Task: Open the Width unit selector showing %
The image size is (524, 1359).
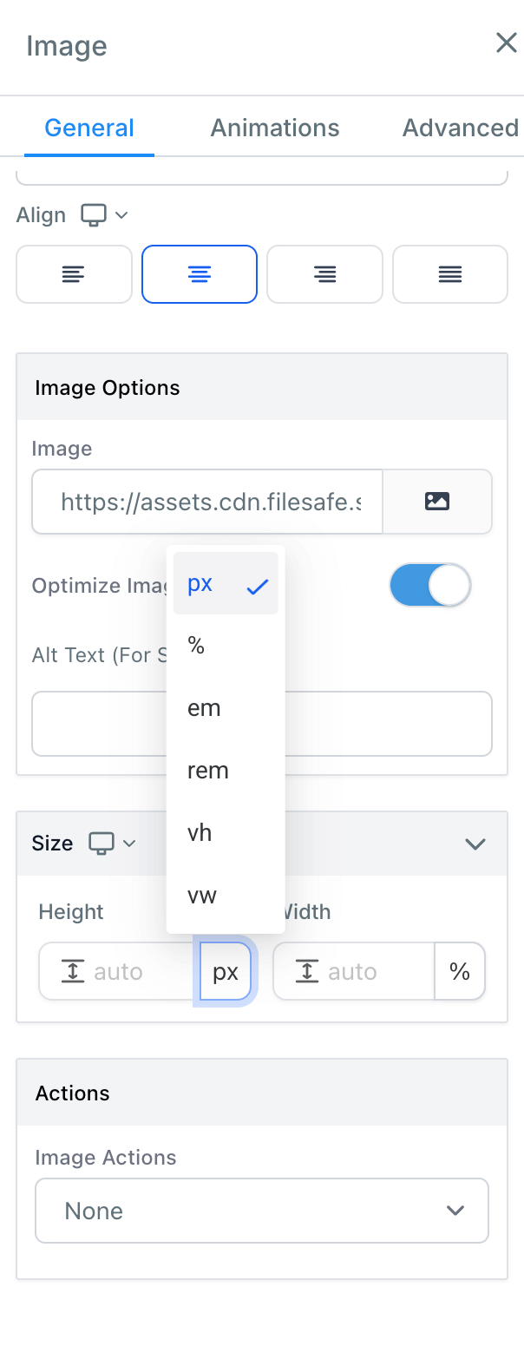Action: click(460, 972)
